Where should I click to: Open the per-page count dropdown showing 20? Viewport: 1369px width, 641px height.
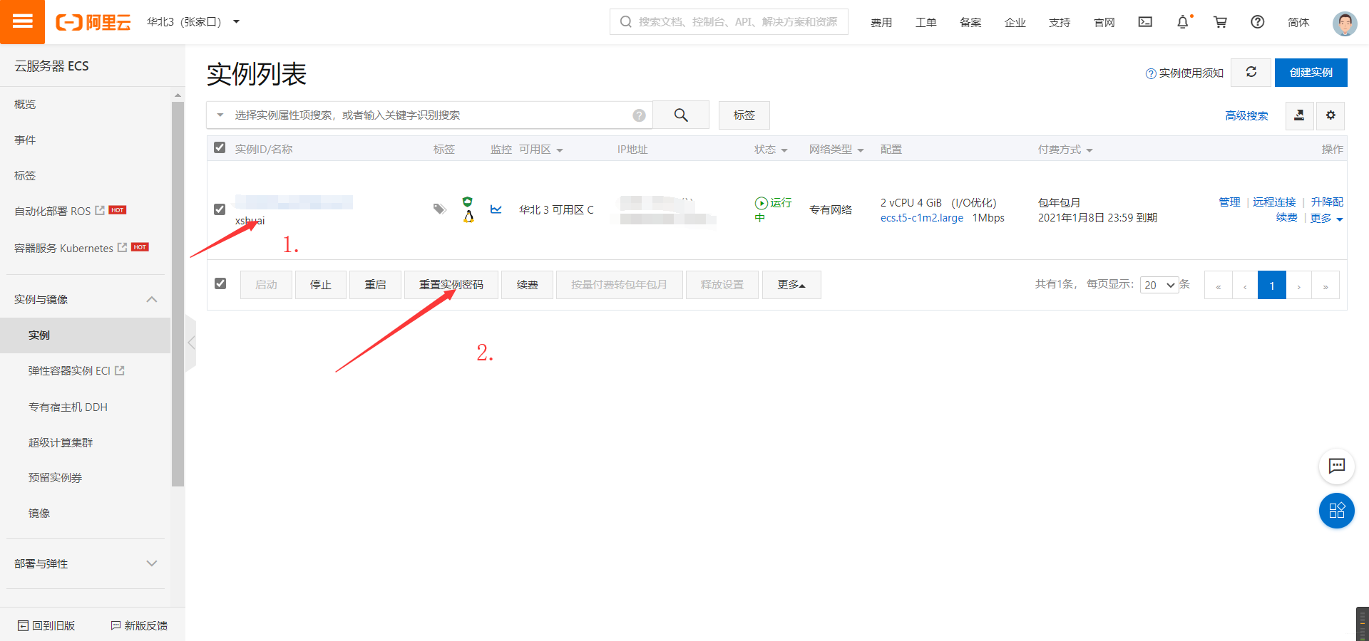point(1159,284)
